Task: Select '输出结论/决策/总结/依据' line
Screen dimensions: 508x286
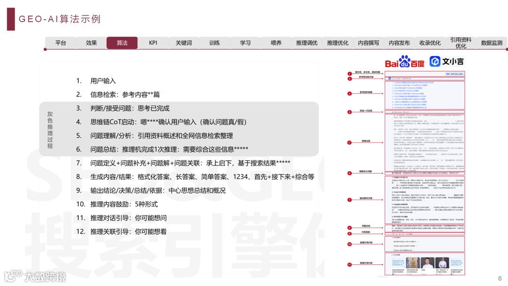Action: tap(158, 191)
